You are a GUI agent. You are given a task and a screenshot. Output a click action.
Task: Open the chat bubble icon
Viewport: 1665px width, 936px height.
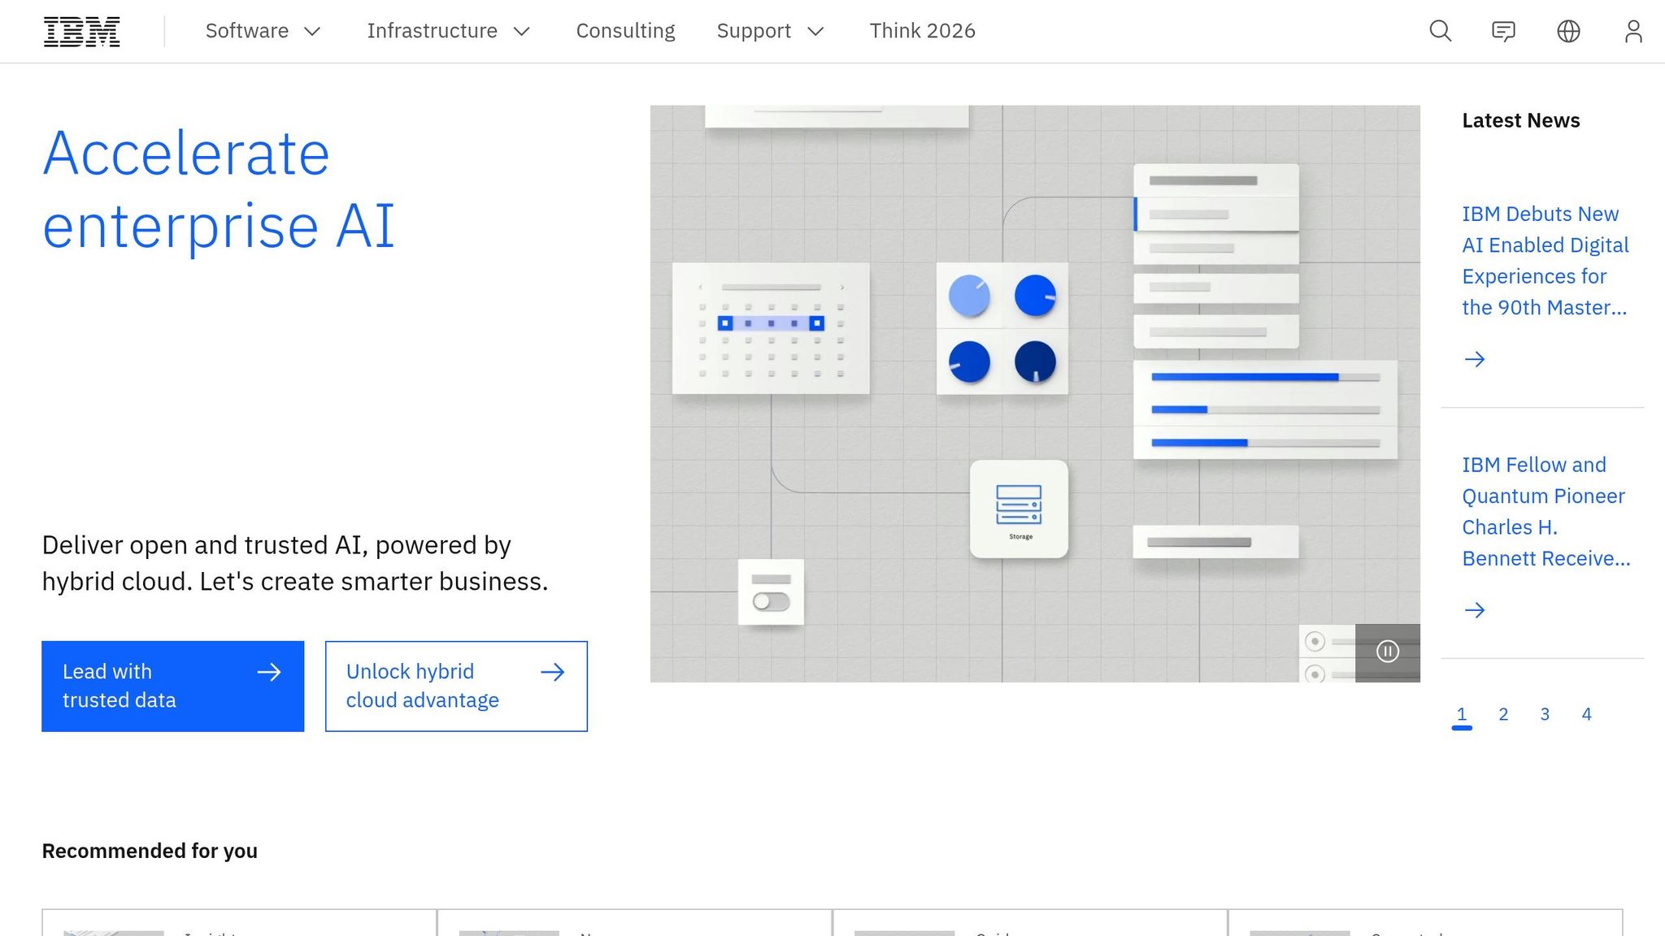coord(1503,31)
